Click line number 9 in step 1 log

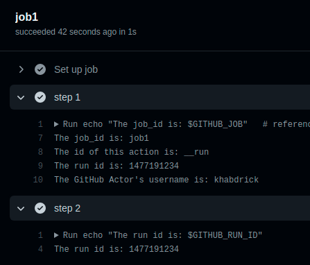click(x=40, y=166)
